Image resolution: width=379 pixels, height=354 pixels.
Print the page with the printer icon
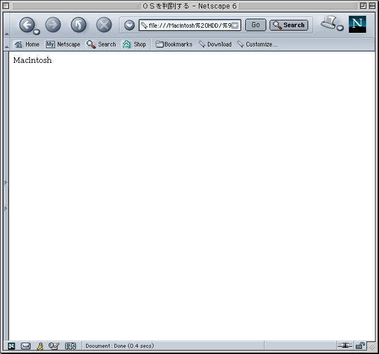click(x=328, y=23)
